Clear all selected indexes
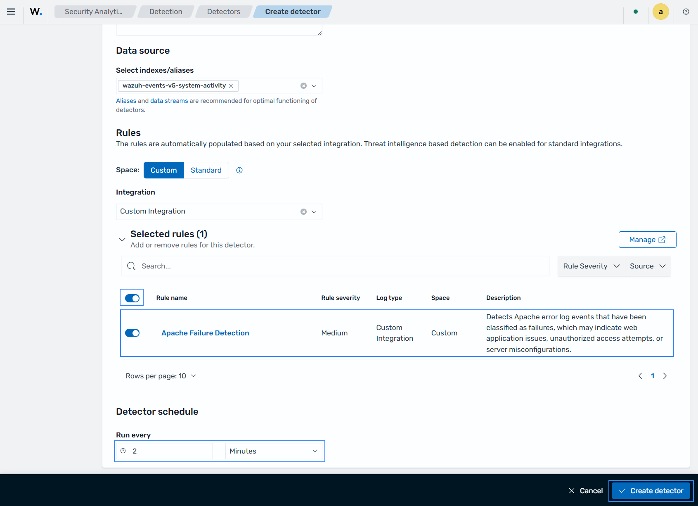 pos(303,86)
